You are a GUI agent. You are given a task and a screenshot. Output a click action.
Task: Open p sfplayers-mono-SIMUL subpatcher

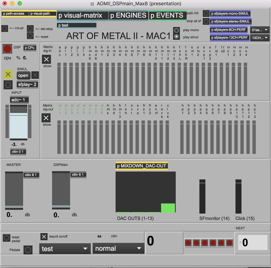230,13
